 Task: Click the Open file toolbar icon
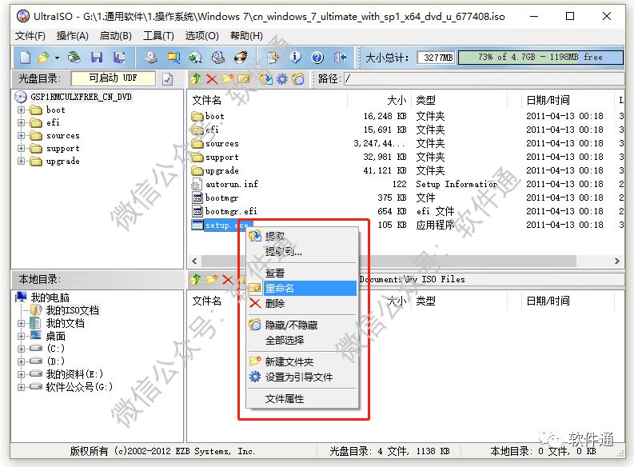[43, 58]
